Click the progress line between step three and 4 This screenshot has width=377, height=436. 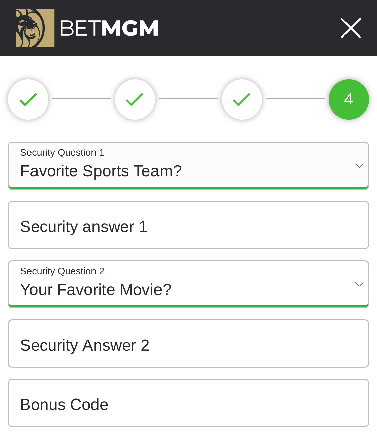295,99
